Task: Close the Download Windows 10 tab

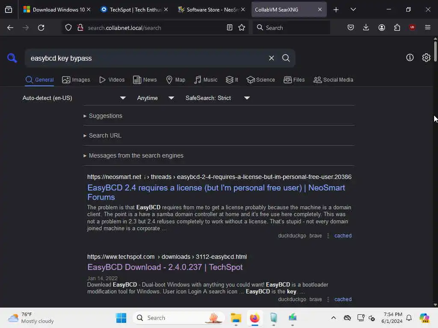Action: [89, 9]
